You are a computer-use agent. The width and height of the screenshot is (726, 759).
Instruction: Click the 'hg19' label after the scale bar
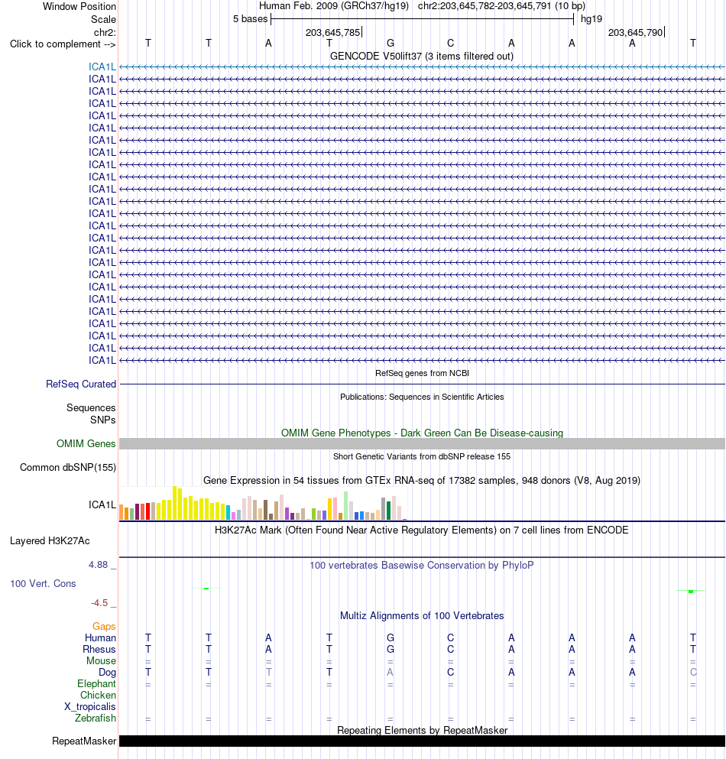point(591,19)
